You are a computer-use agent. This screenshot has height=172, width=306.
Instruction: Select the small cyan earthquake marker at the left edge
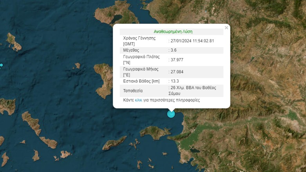2,65
